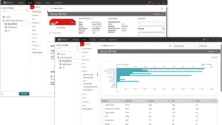Image resolution: width=222 pixels, height=125 pixels.
Task: Open Device Summary in the back window sidebar
Action: 37,12
